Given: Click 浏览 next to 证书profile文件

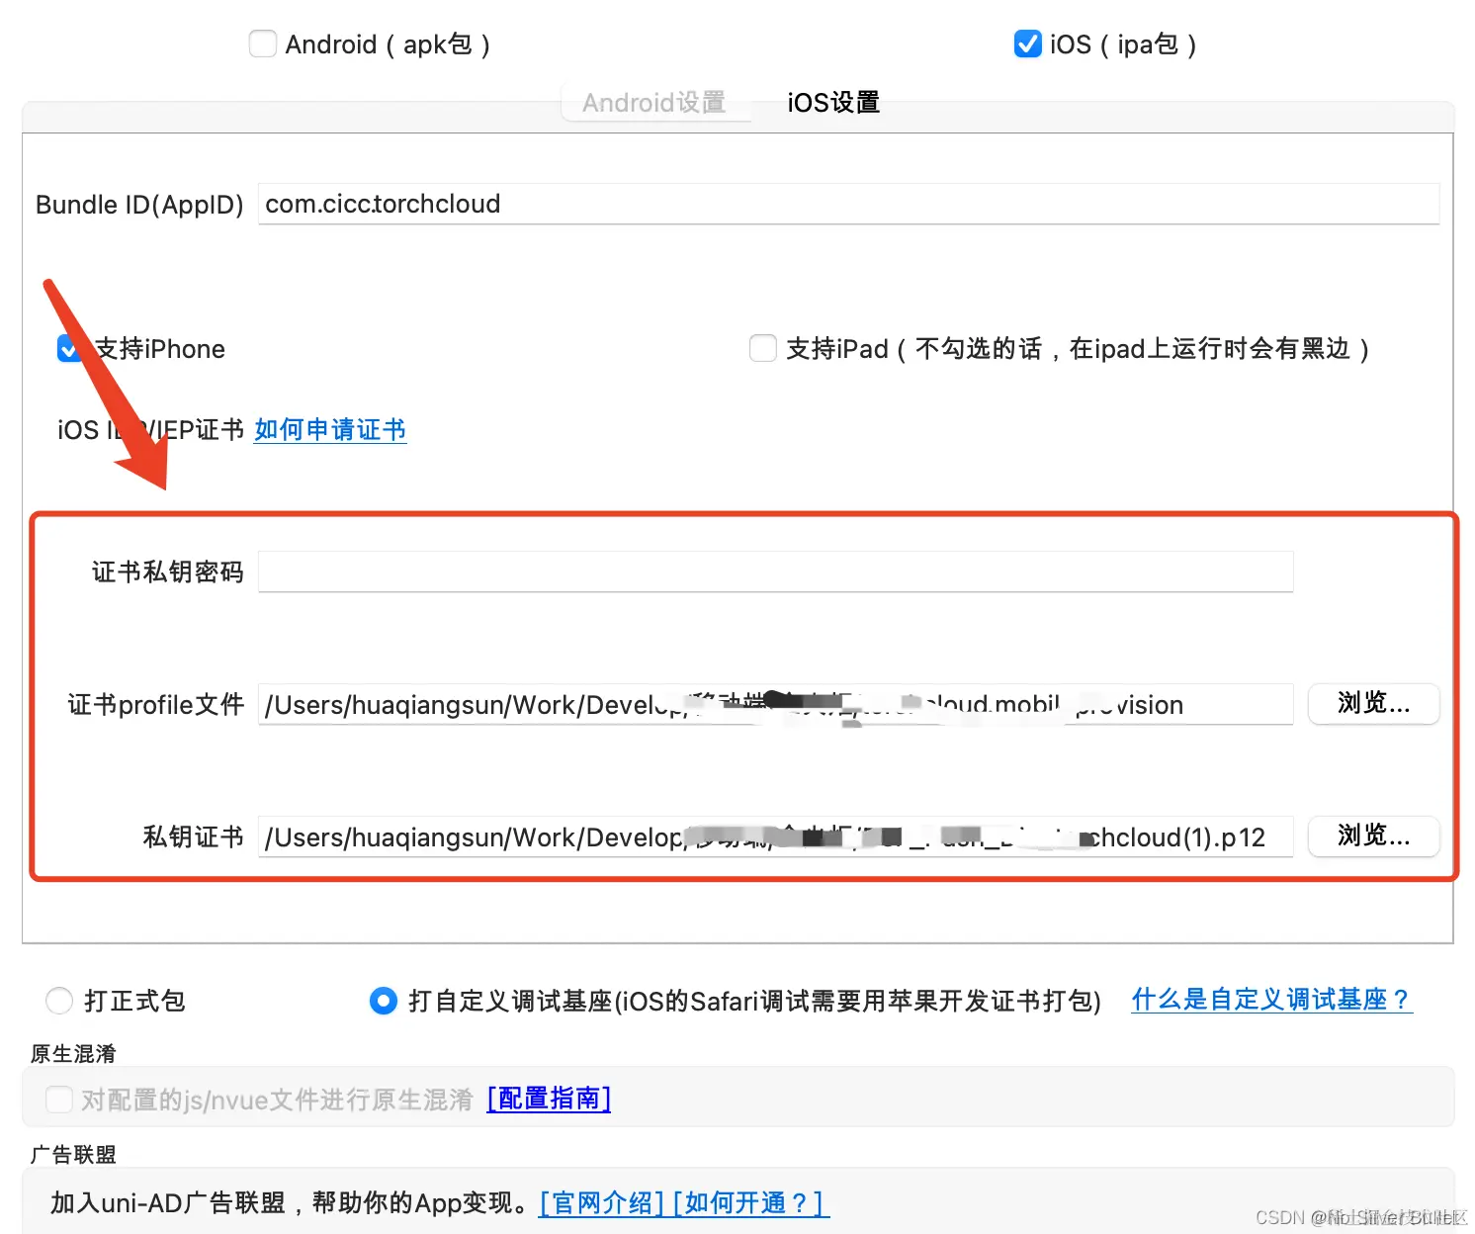Looking at the screenshot, I should pos(1372,704).
